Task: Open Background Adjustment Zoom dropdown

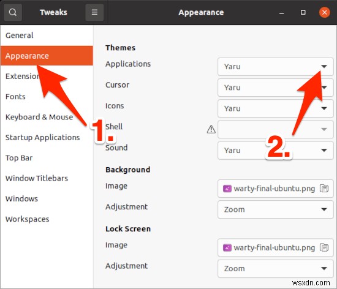Action: [x=276, y=209]
